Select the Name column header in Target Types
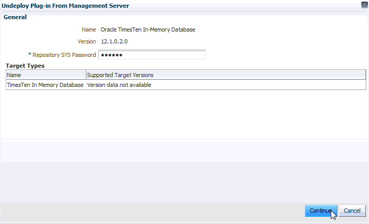 coord(46,75)
